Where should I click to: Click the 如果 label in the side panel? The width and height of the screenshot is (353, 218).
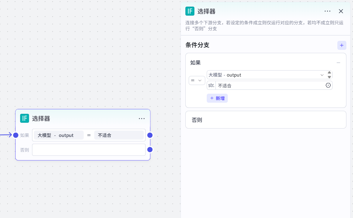[195, 63]
